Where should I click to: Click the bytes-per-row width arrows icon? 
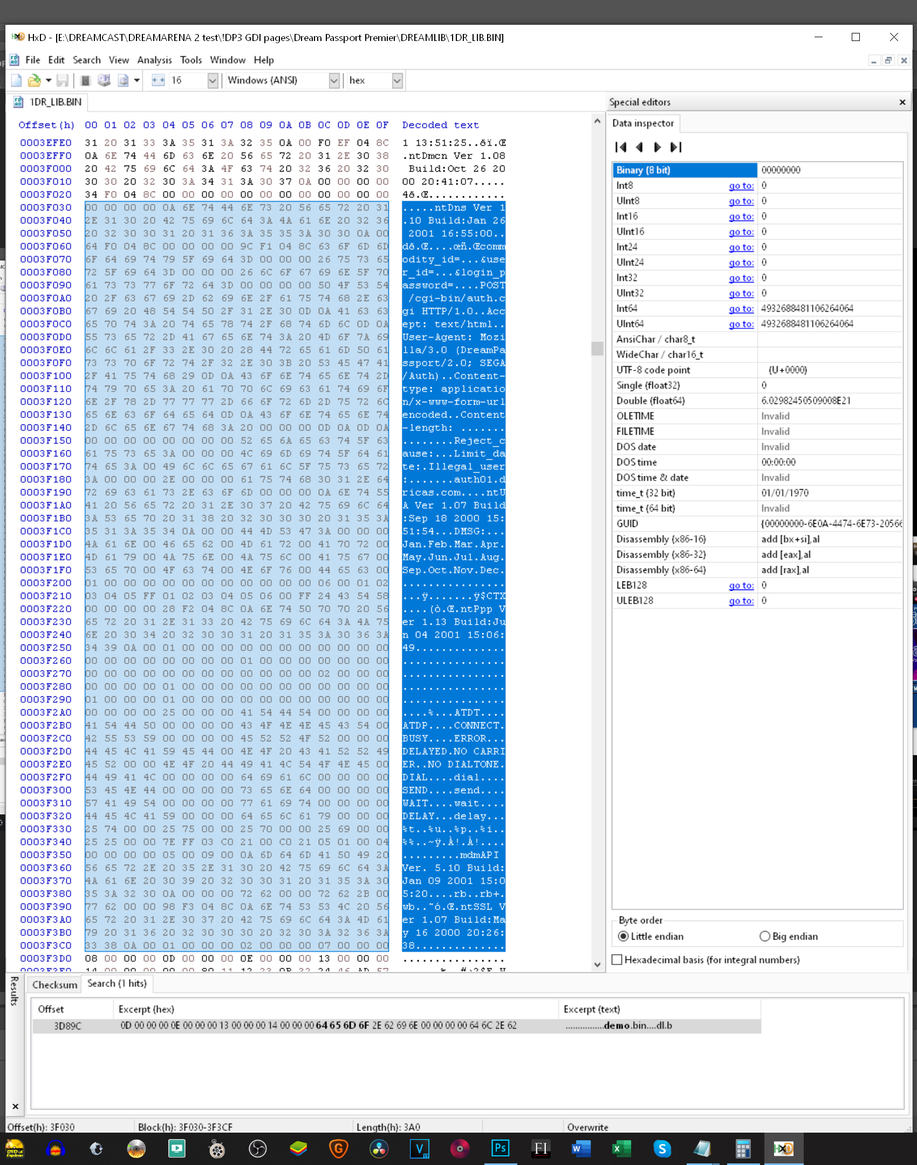click(158, 81)
